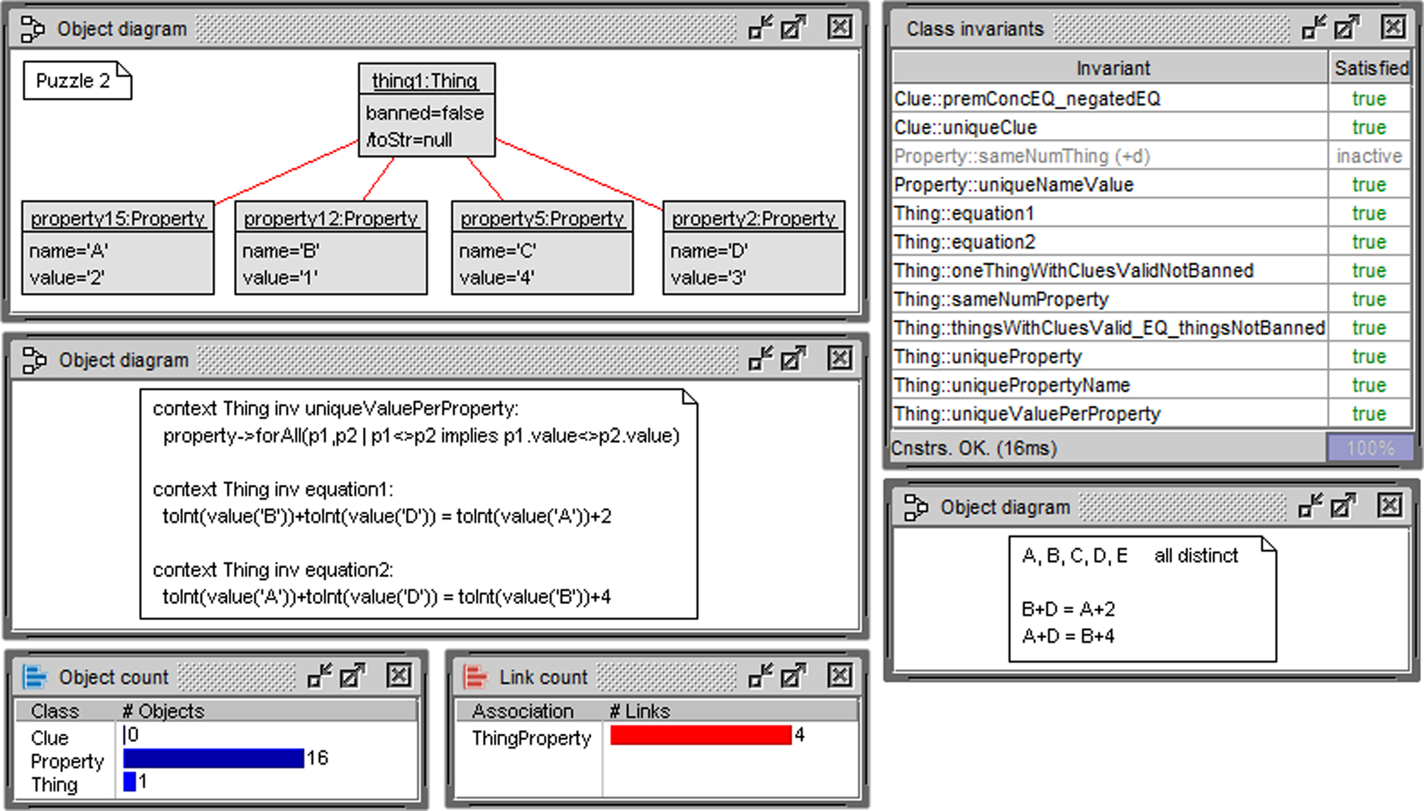Select the property15:Property object node
Image resolution: width=1424 pixels, height=811 pixels.
(x=118, y=247)
